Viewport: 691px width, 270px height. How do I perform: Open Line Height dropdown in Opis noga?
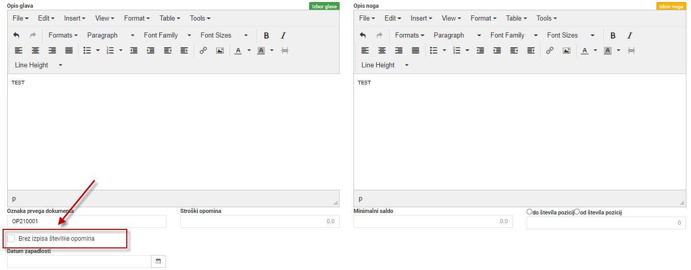pos(385,65)
